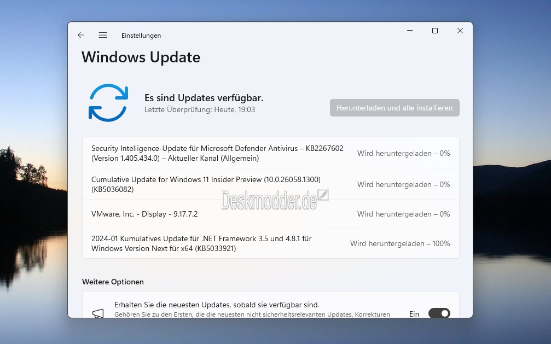The image size is (551, 344).
Task: Click the "Es sind Updates verfügbar." status text
Action: (x=204, y=98)
